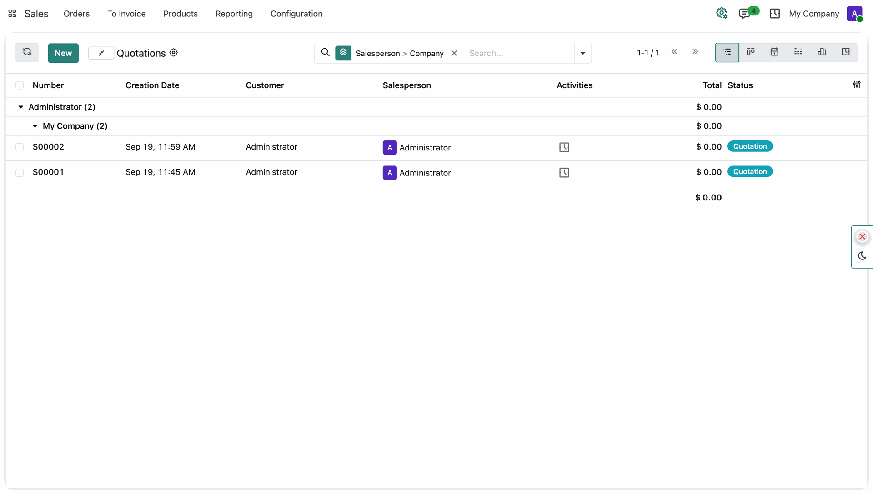Check the S00001 row checkbox
The width and height of the screenshot is (873, 494).
pos(20,173)
